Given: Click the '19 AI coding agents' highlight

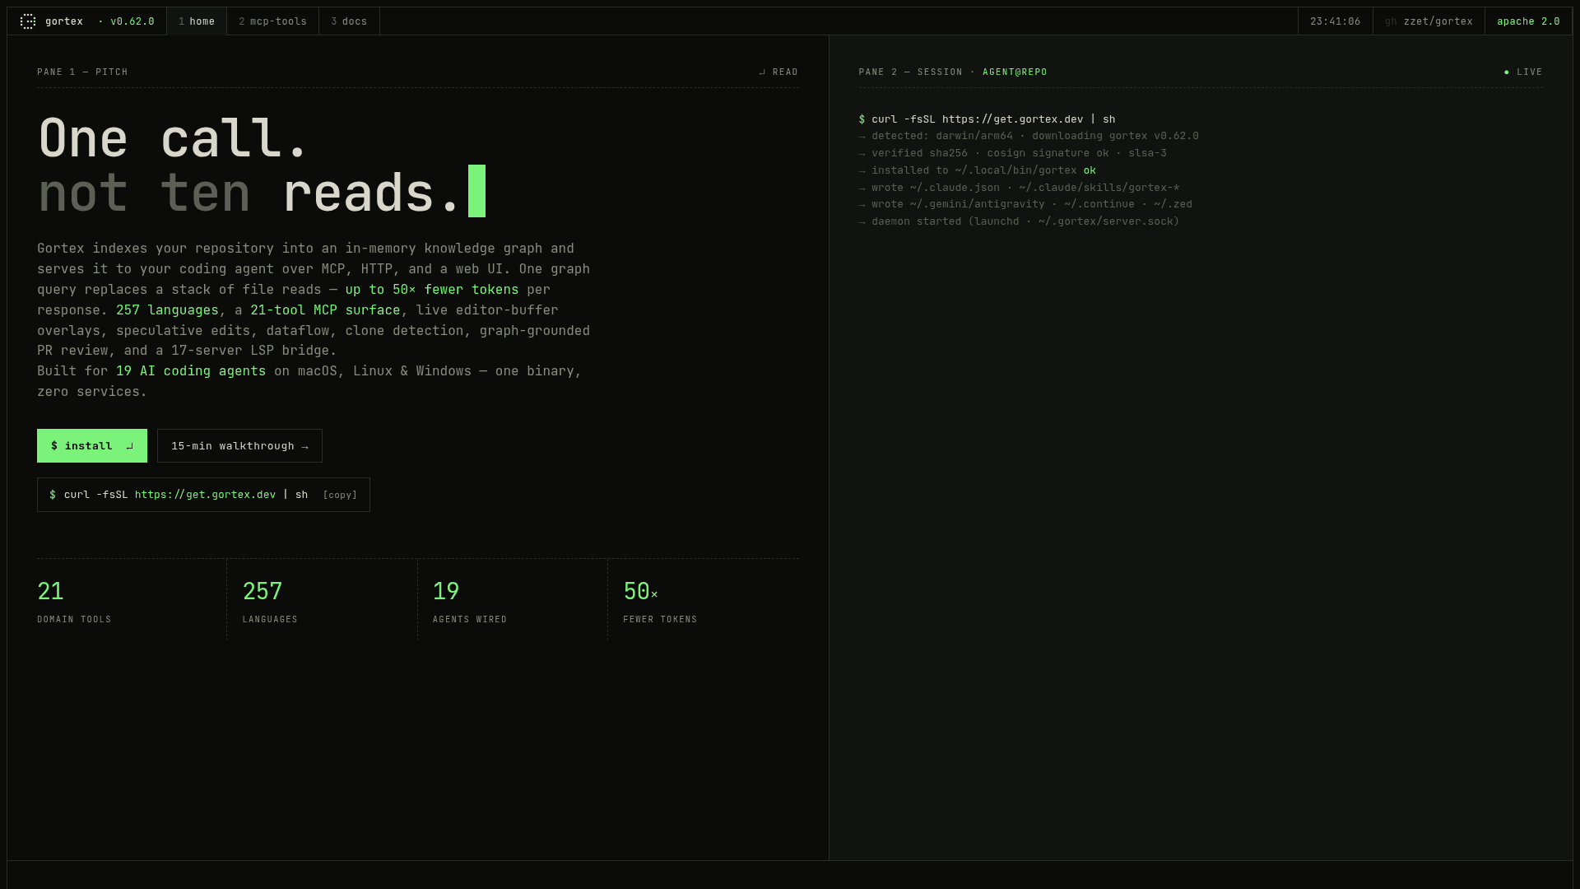Looking at the screenshot, I should (x=191, y=371).
